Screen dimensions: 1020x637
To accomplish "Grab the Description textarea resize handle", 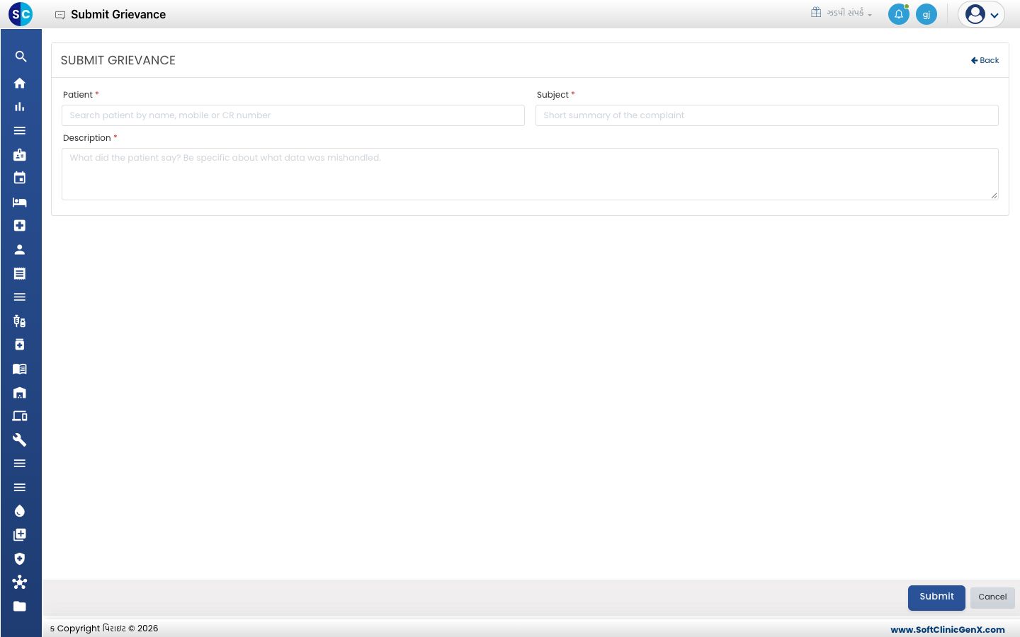I will coord(994,196).
